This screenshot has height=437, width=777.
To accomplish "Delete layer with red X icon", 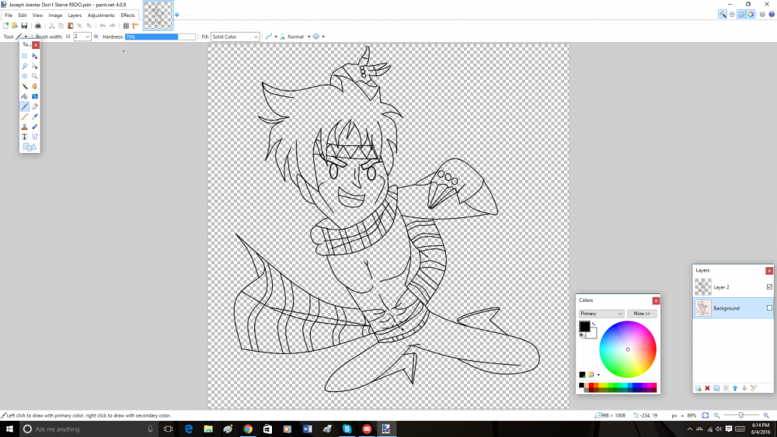I will tap(708, 389).
